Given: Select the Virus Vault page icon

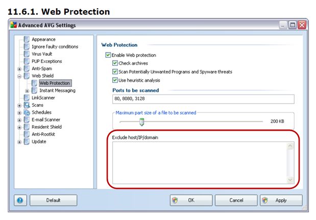Looking at the screenshot, I should pos(27,54).
